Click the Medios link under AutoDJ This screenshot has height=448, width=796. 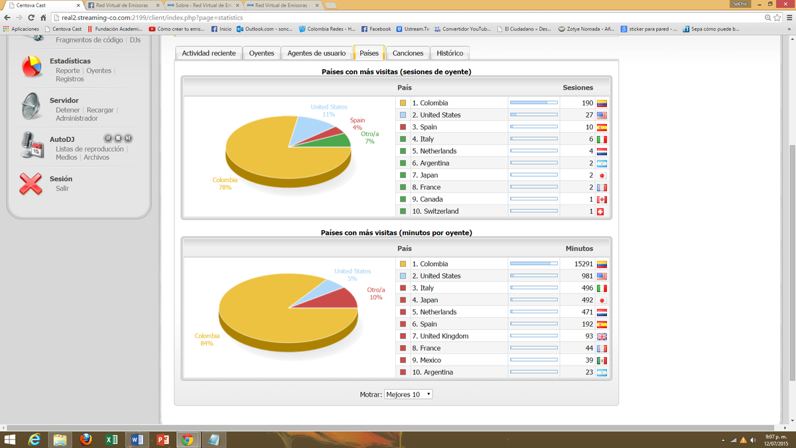click(x=66, y=157)
